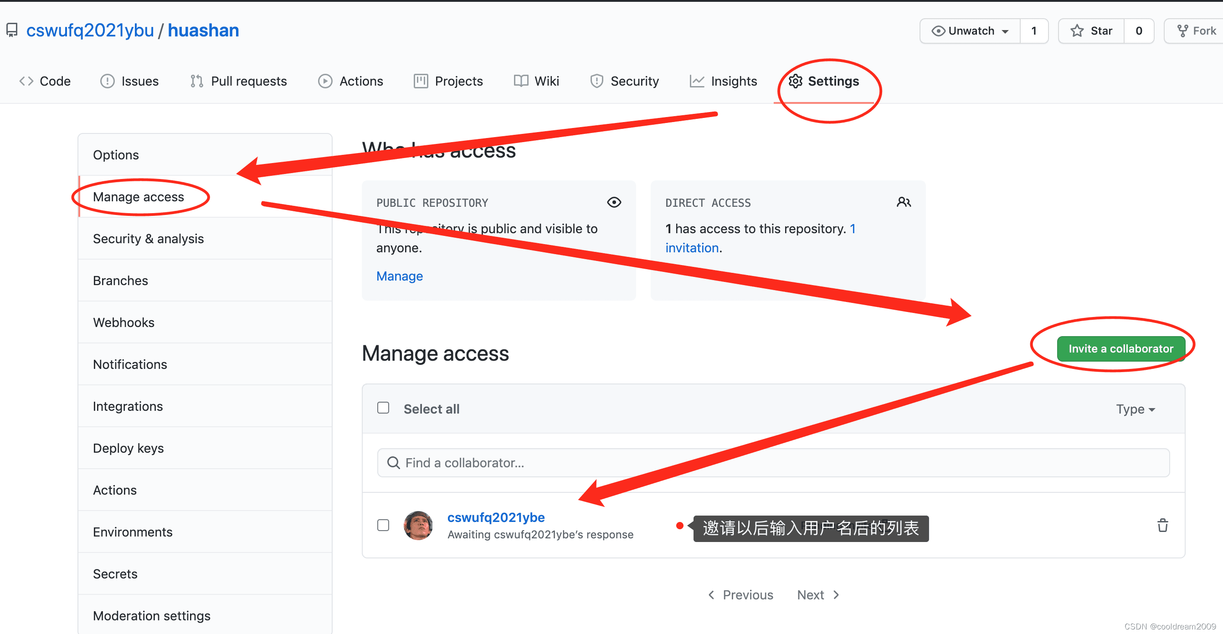Open Actions in settings sidebar
This screenshot has width=1223, height=634.
(205, 490)
